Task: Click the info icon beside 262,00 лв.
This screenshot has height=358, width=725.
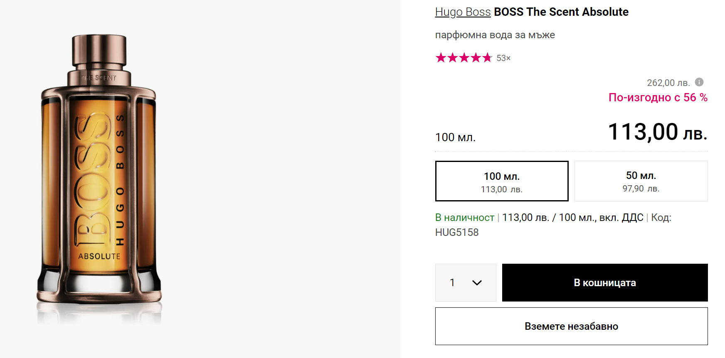Action: tap(699, 82)
